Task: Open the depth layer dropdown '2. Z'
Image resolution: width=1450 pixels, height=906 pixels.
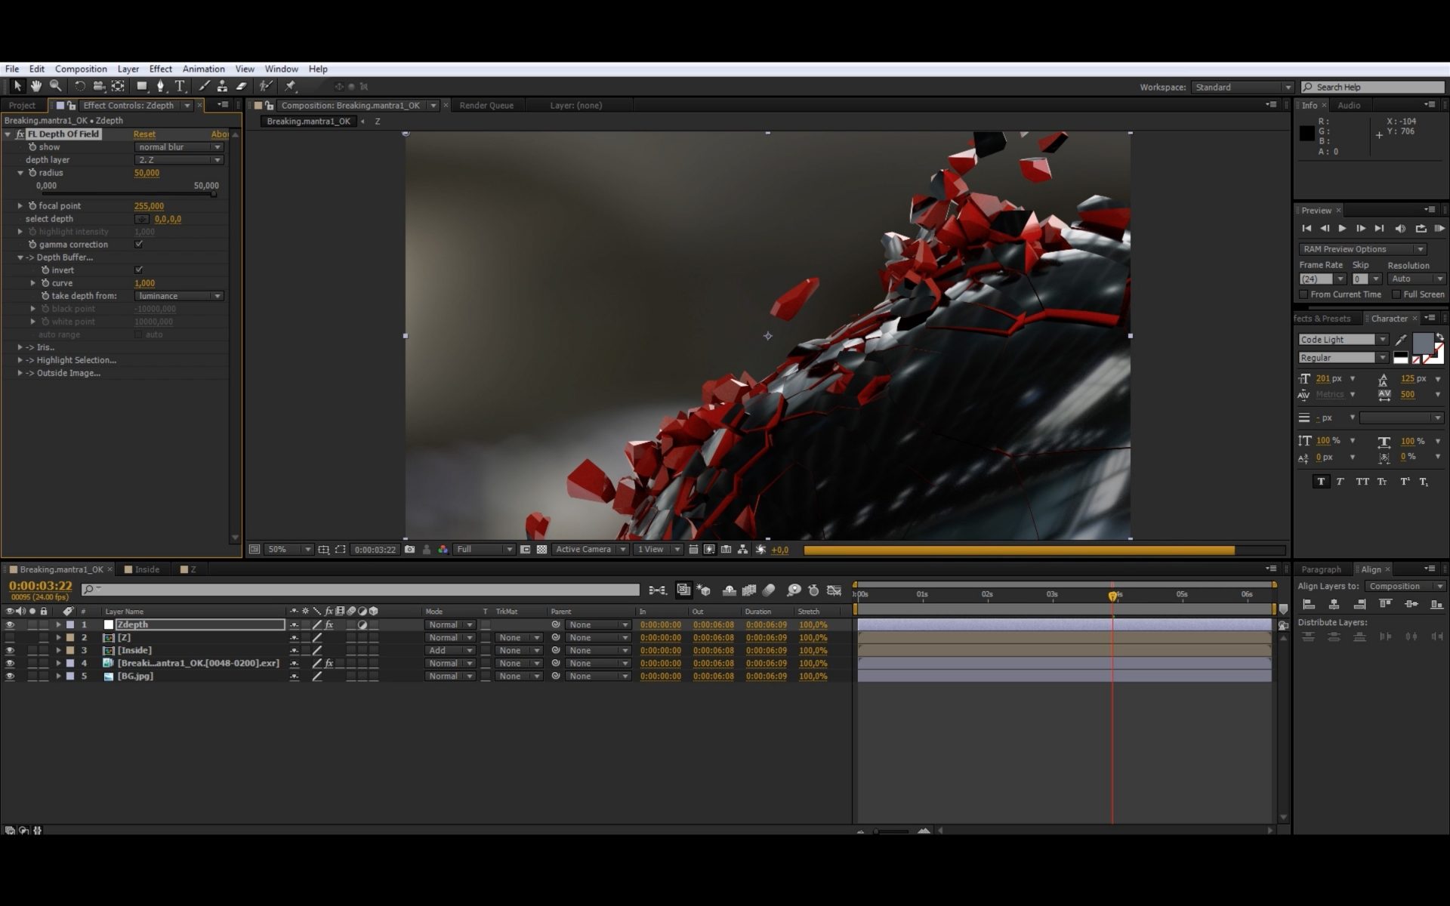Action: tap(180, 160)
